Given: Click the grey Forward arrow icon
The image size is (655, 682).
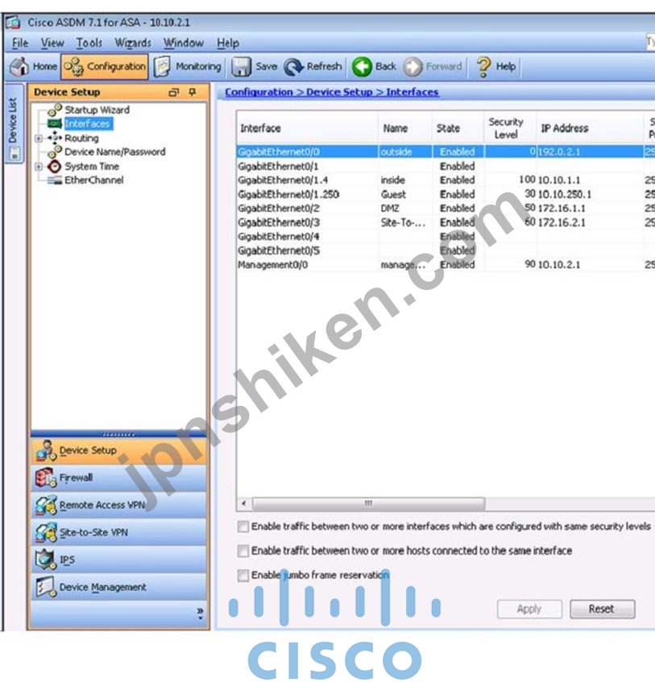Looking at the screenshot, I should coord(412,67).
